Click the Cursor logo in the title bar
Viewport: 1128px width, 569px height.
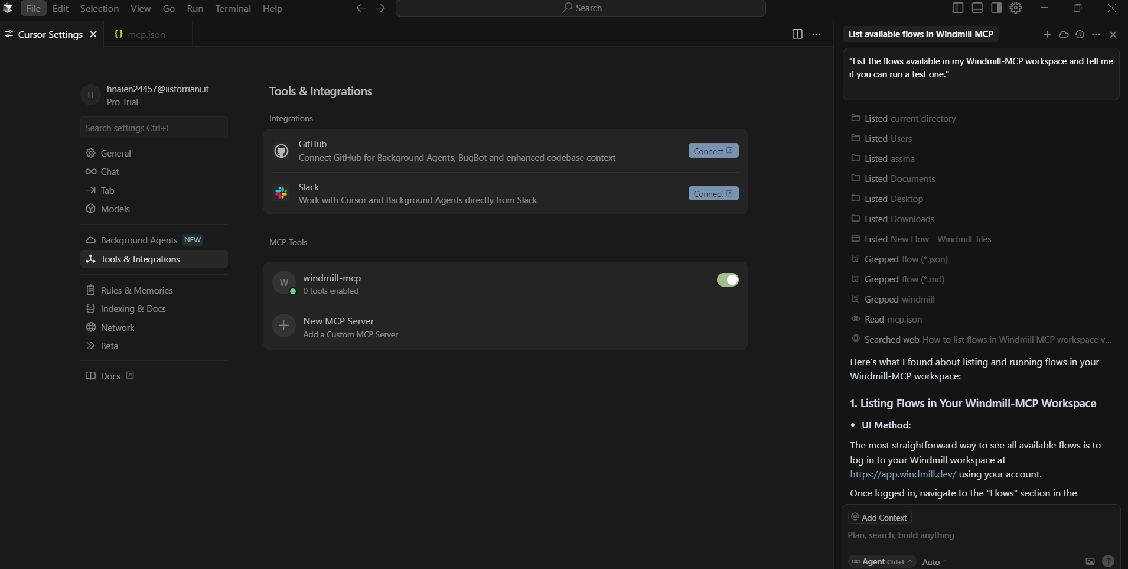click(x=8, y=8)
